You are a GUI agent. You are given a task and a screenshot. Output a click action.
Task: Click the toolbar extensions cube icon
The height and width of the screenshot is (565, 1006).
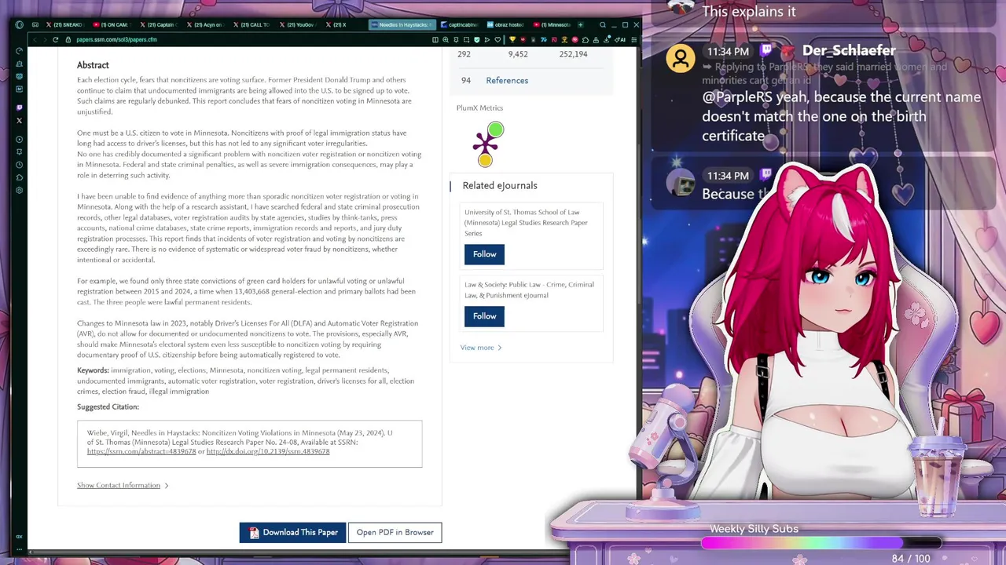586,39
